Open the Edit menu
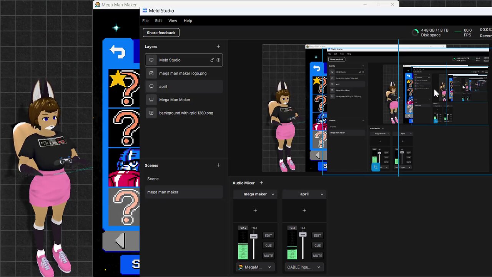 tap(158, 21)
